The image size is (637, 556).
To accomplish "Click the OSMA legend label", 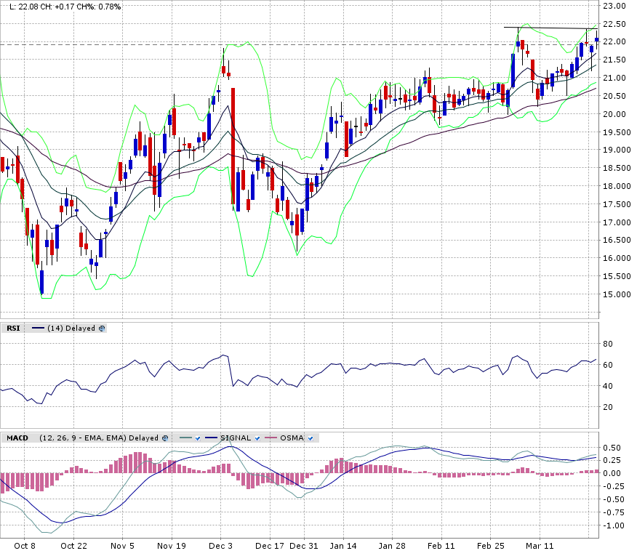I will [292, 438].
